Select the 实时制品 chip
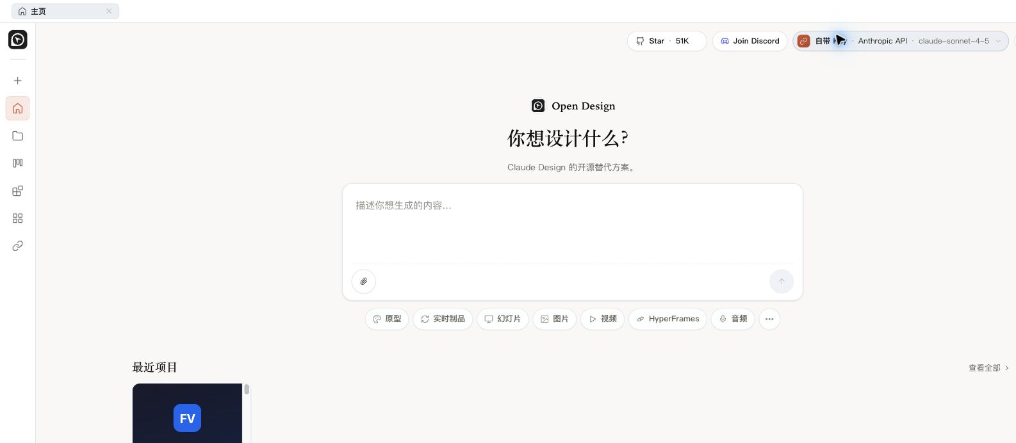 (443, 319)
